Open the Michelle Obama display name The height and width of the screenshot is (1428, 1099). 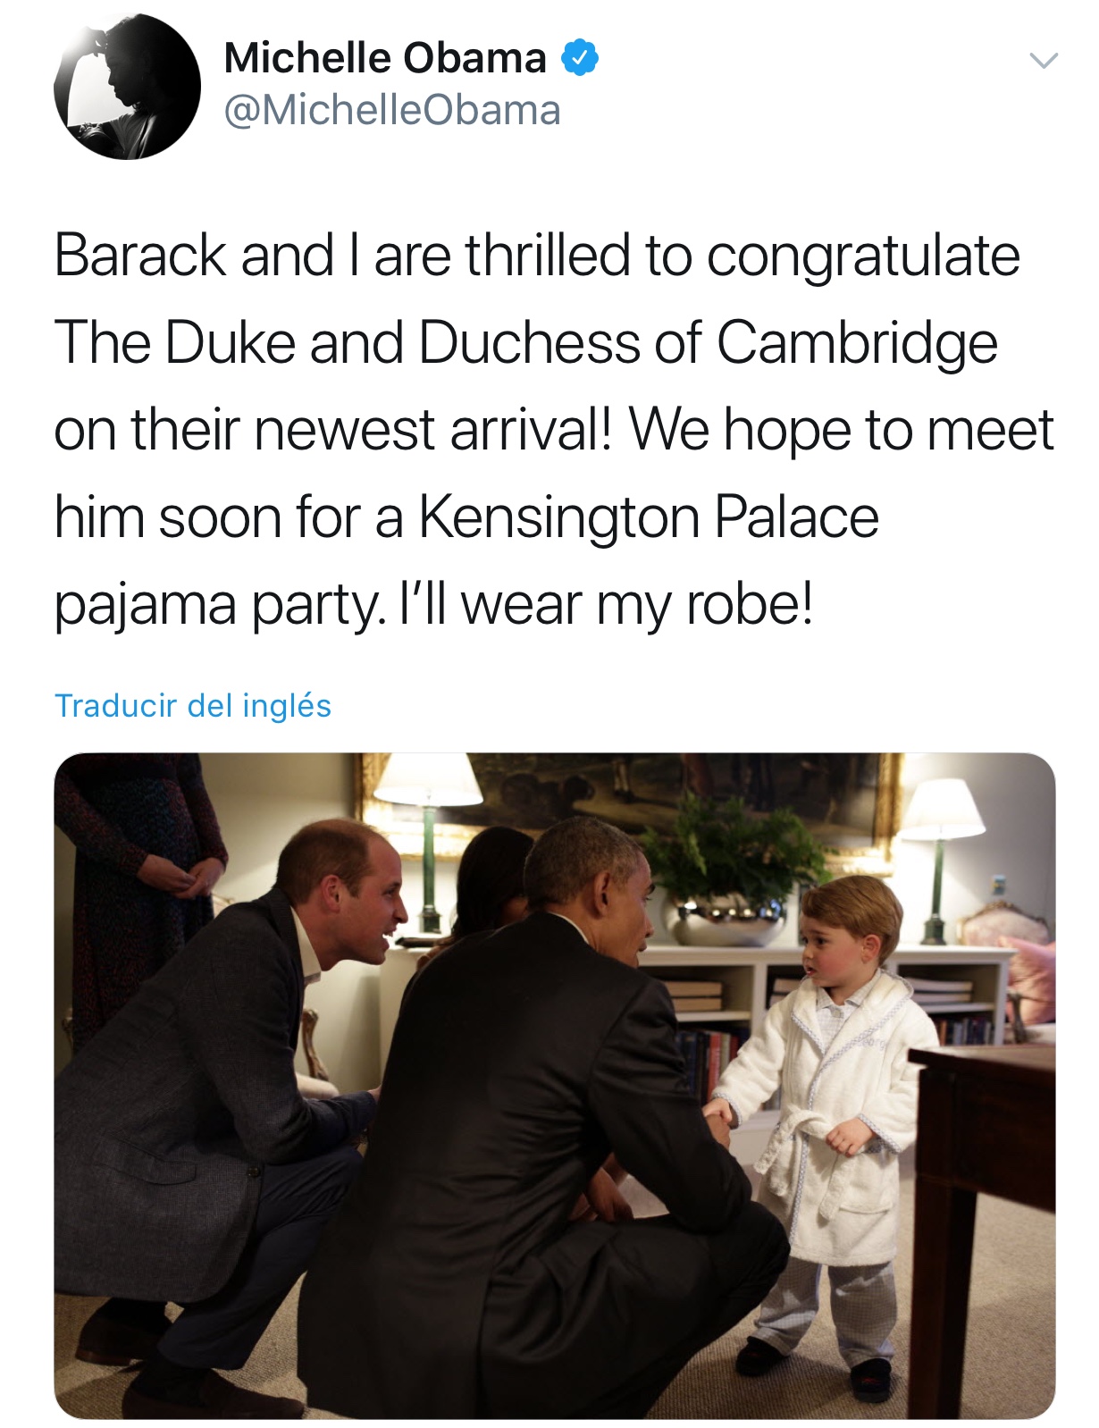pos(385,58)
